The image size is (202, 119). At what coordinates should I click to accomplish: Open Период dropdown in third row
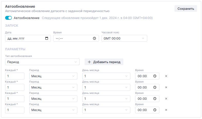click(x=53, y=99)
